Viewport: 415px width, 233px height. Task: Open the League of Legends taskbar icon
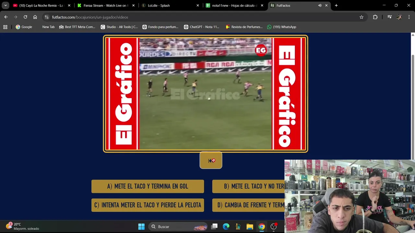click(238, 227)
